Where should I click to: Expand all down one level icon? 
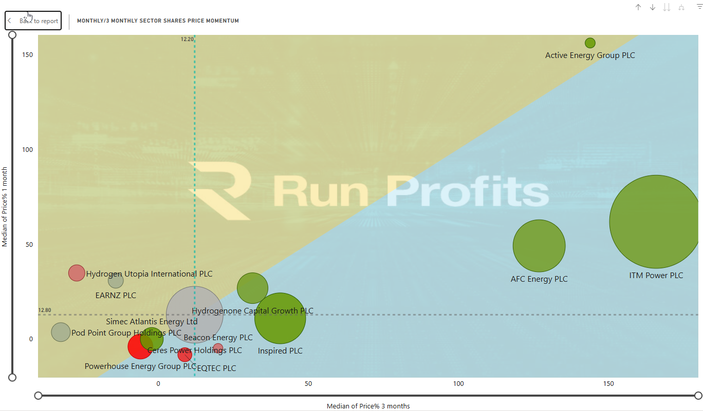(681, 7)
